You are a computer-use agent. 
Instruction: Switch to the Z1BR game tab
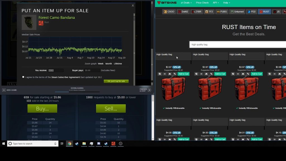(197, 12)
